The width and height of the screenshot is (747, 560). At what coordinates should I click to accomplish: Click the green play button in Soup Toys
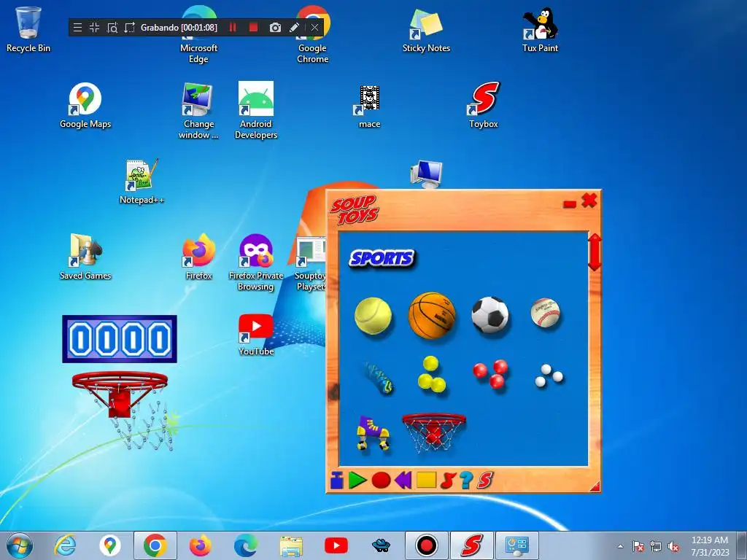pyautogui.click(x=357, y=480)
